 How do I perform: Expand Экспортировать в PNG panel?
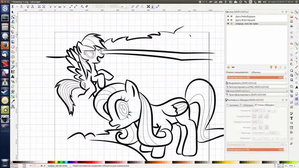pos(256,87)
